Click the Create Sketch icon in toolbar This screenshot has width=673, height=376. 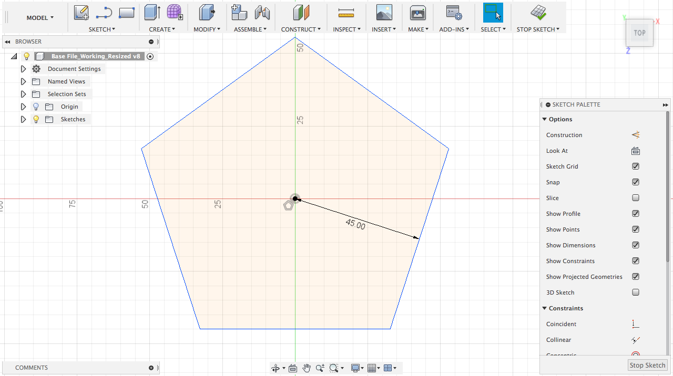tap(81, 13)
